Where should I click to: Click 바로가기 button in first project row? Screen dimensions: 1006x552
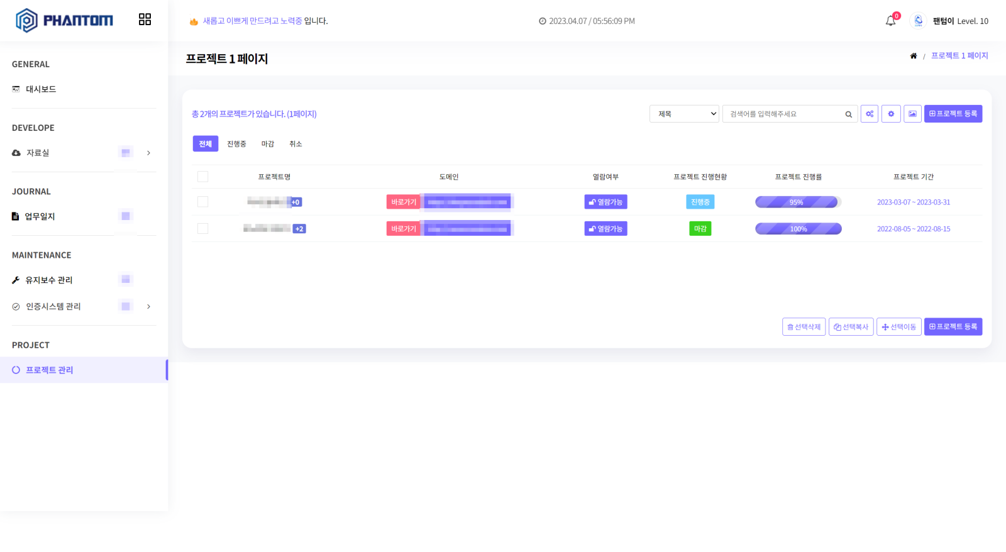point(403,202)
